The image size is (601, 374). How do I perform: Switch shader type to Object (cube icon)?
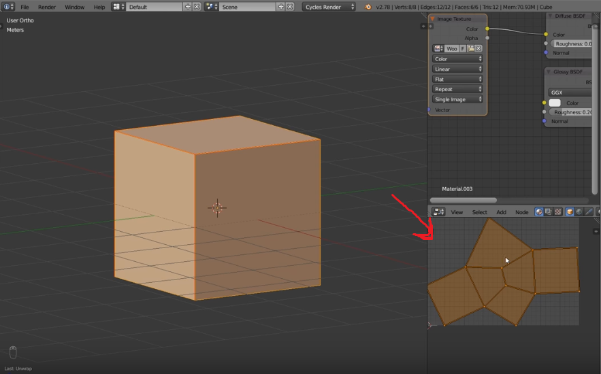570,211
